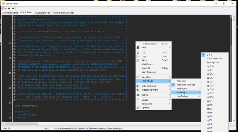The width and height of the screenshot is (238, 132).
Task: Click the Open File folder icon
Action: [x=138, y=77]
